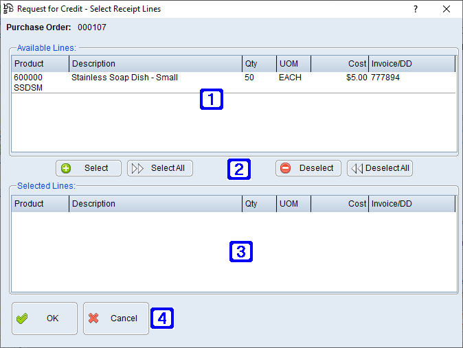Click invoice number 777894 cell
463x348 pixels.
[385, 78]
